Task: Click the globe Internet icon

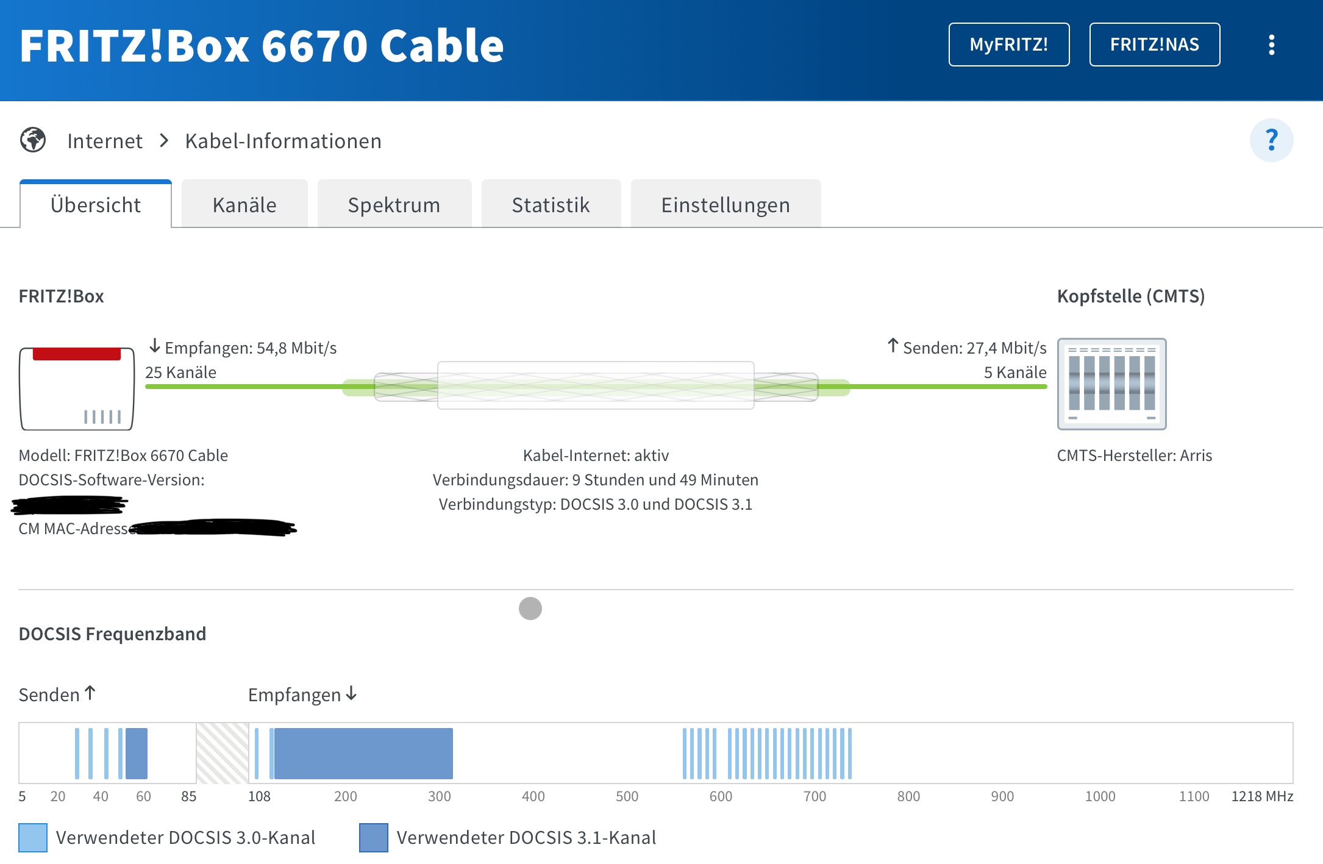Action: [x=33, y=140]
